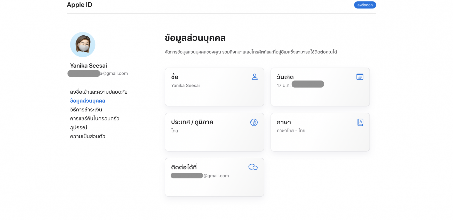Viewport: 453px width, 220px height.
Task: Click the ชื่อ card title text
Action: pos(175,77)
